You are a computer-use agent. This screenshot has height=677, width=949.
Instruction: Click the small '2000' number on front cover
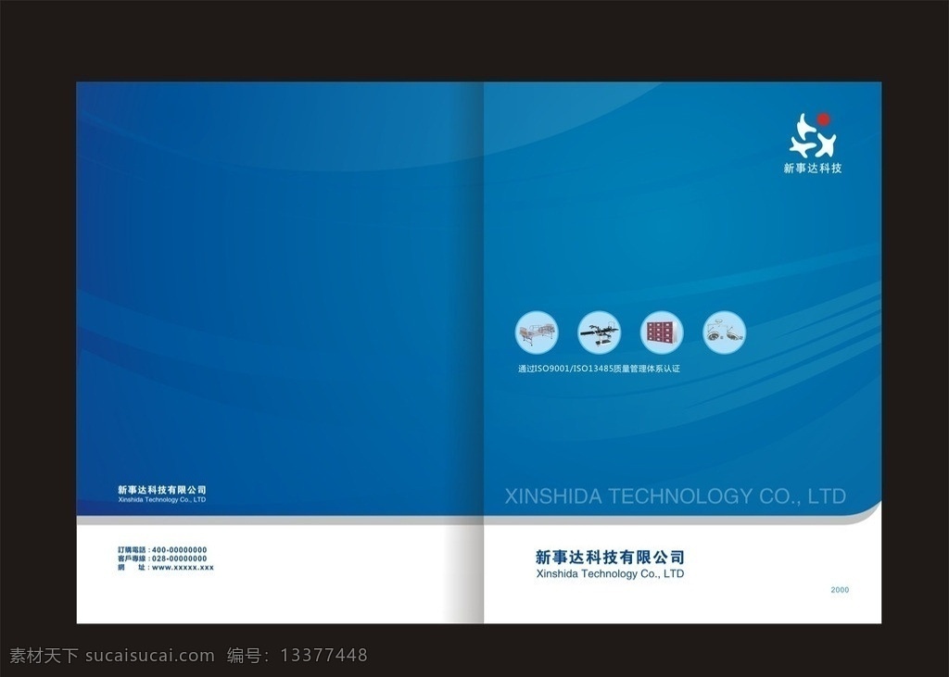840,590
